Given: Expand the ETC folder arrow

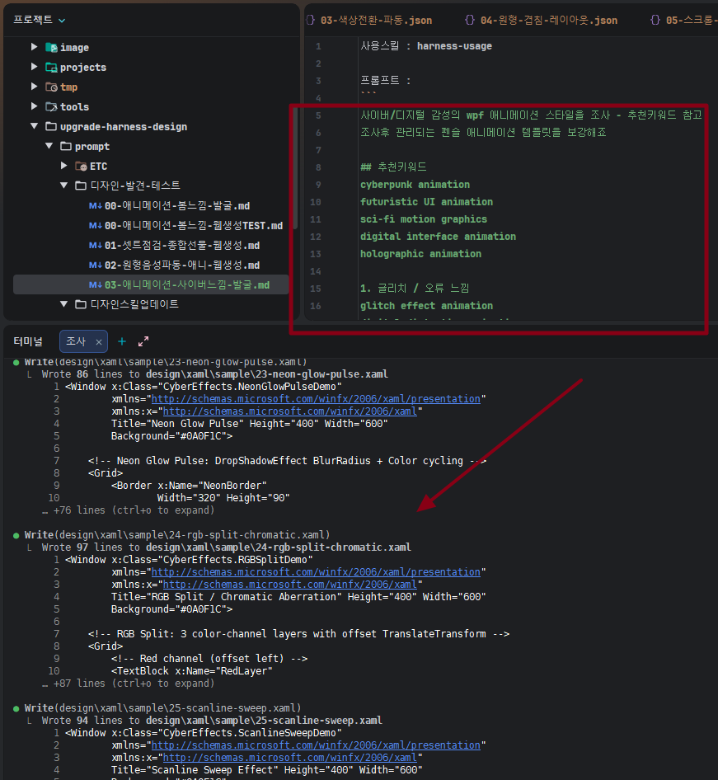Looking at the screenshot, I should (64, 167).
